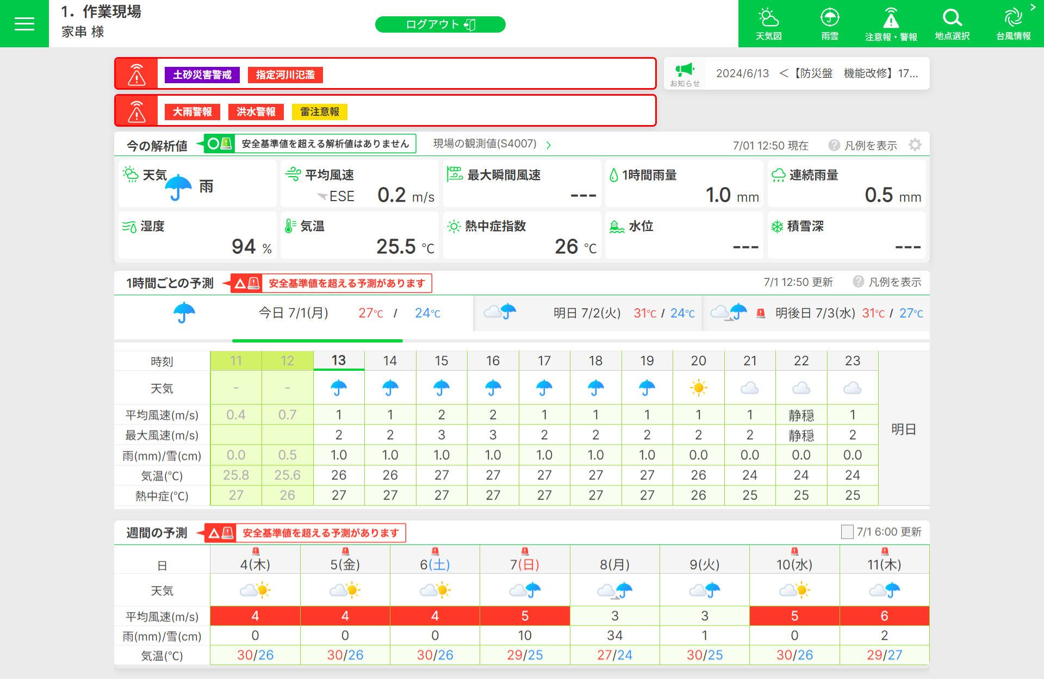1044x679 pixels.
Task: Expand header with top-right arrow
Action: click(x=1033, y=7)
